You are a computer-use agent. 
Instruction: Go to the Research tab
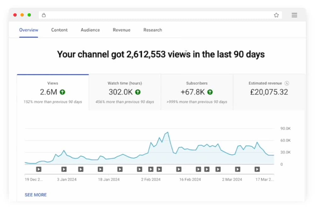pos(153,30)
